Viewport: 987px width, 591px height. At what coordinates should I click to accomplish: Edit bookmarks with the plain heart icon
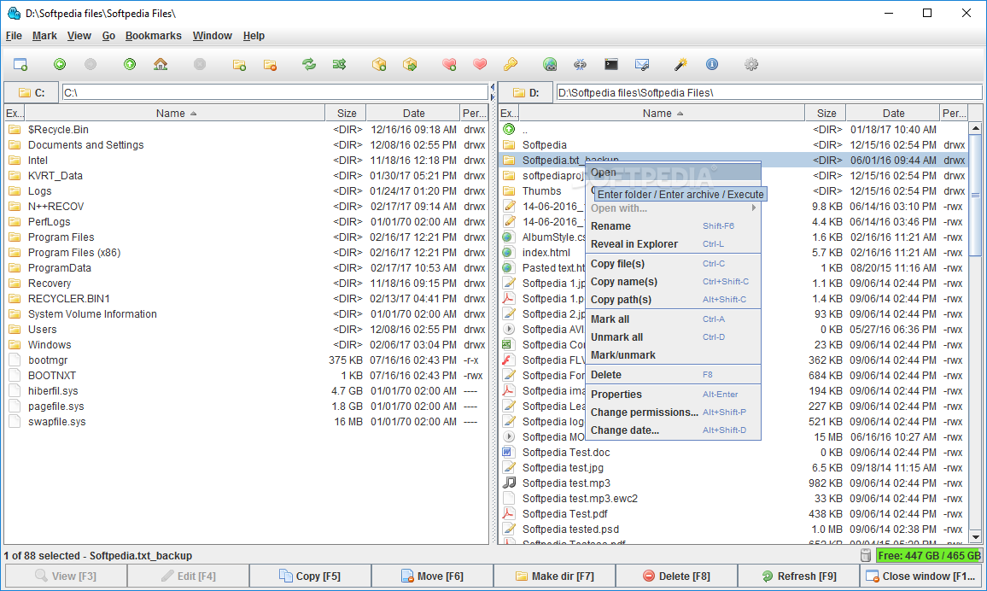click(480, 64)
